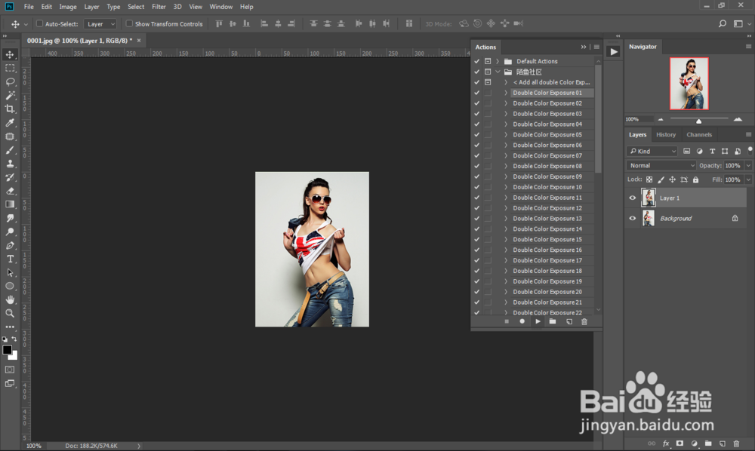
Task: Select the Magic Wand tool
Action: 10,95
